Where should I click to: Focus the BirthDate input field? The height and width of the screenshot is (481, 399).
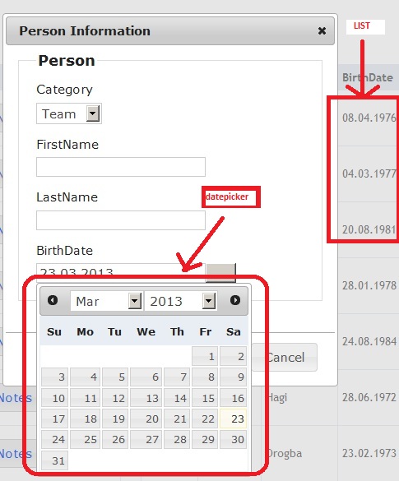click(x=121, y=272)
